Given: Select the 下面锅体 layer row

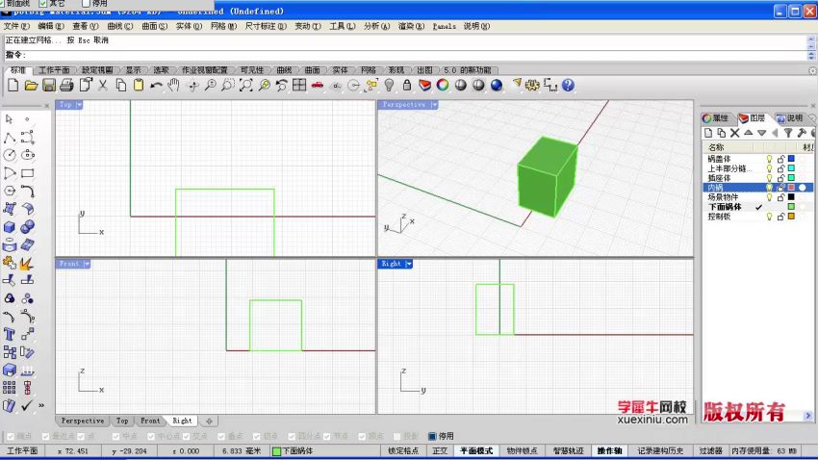Looking at the screenshot, I should point(757,207).
